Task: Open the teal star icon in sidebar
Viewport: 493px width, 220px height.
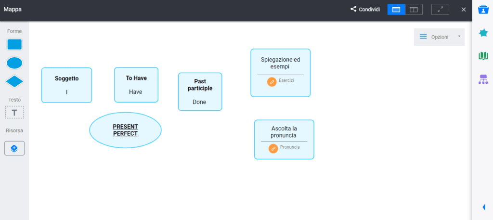Action: (483, 33)
